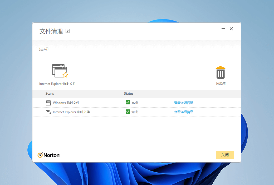Image resolution: width=274 pixels, height=185 pixels.
Task: Select the Windows 临时文件 row icon
Action: (48, 103)
